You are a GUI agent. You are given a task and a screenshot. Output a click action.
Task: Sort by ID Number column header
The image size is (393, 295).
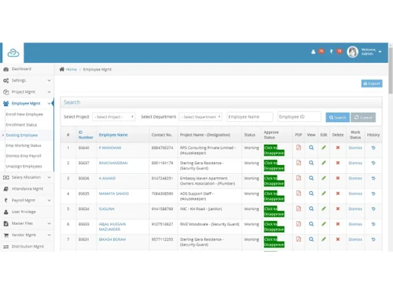(86, 135)
